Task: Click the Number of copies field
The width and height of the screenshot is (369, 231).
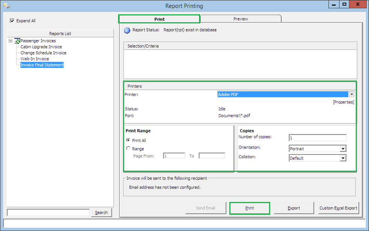Action: point(318,138)
